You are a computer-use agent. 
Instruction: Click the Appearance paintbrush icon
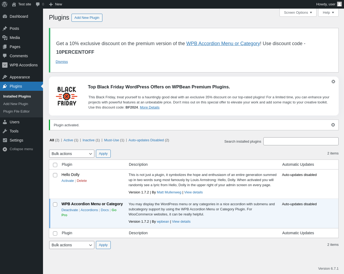coord(5,77)
